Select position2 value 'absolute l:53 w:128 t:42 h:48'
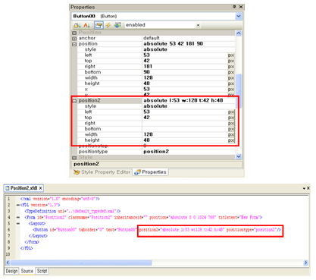This screenshot has width=316, height=280. 183,100
